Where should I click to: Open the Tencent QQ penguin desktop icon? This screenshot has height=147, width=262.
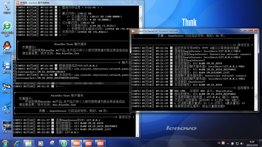7,47
